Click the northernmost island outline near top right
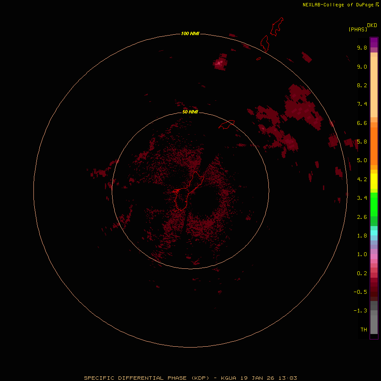 click(277, 27)
